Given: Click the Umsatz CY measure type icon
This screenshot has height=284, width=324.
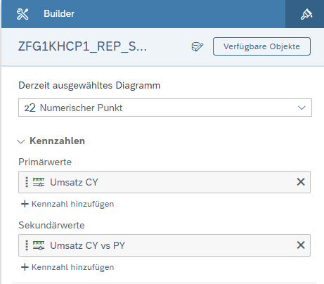Looking at the screenshot, I should (39, 182).
